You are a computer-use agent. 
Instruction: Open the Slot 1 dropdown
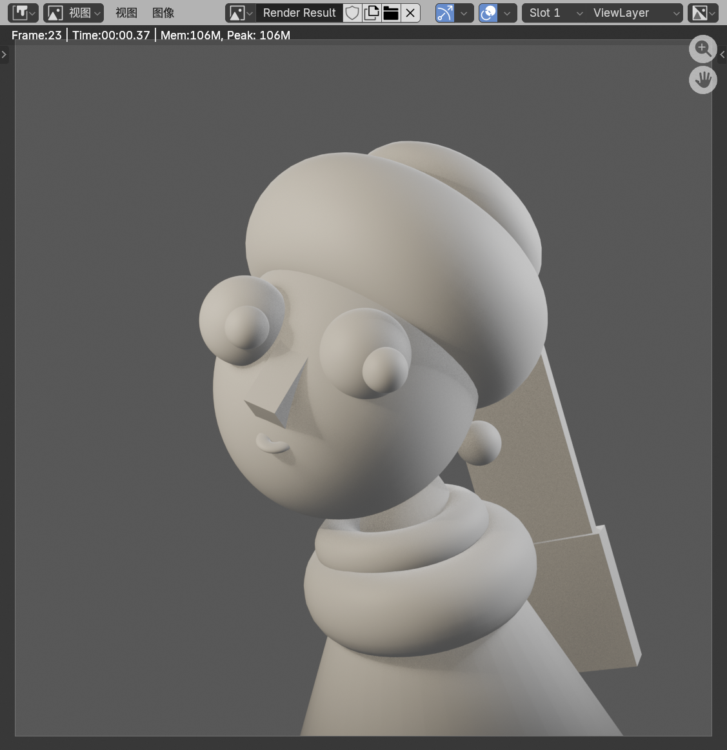click(x=555, y=13)
